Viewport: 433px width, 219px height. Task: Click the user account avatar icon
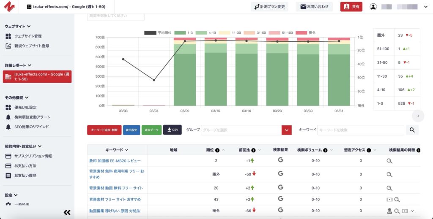coord(373,7)
